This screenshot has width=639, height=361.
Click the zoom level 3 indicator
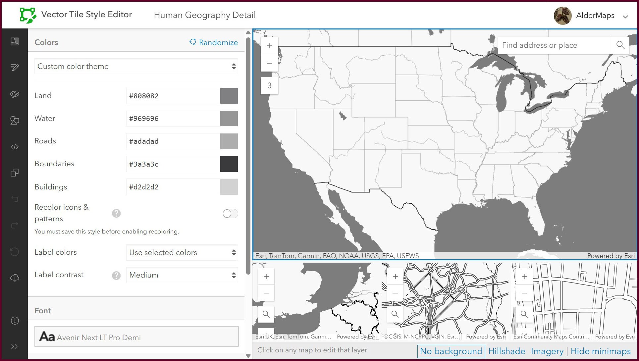click(x=269, y=85)
